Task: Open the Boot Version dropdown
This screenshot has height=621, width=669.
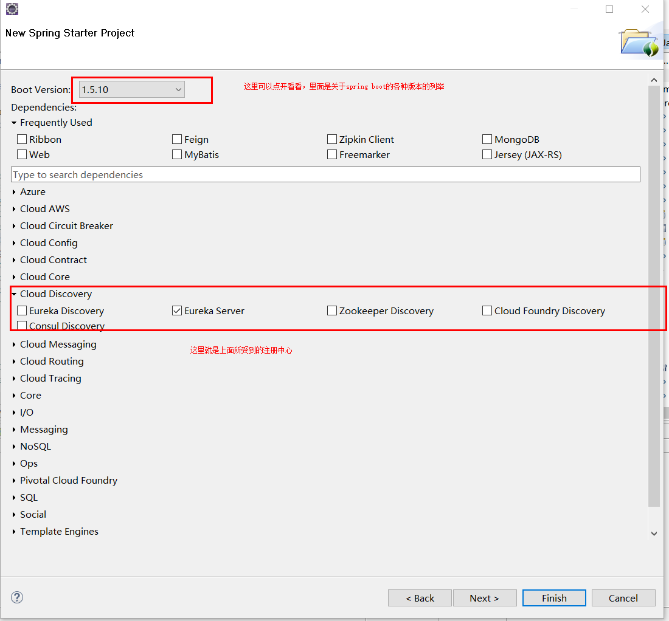Action: (x=132, y=89)
